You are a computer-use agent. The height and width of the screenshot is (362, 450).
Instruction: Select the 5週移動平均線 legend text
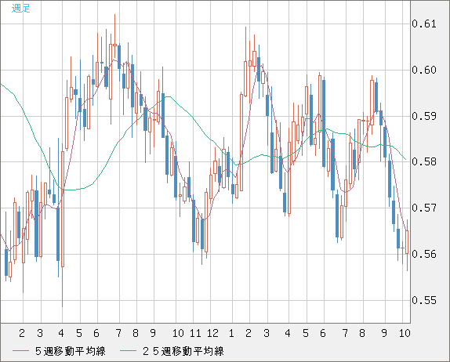click(71, 351)
